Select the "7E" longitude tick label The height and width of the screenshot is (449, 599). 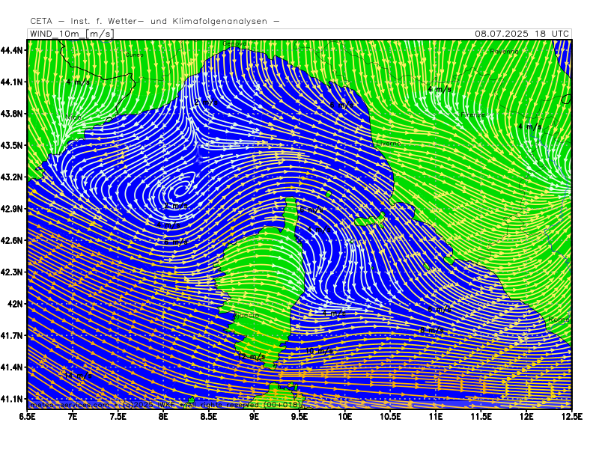tap(73, 416)
